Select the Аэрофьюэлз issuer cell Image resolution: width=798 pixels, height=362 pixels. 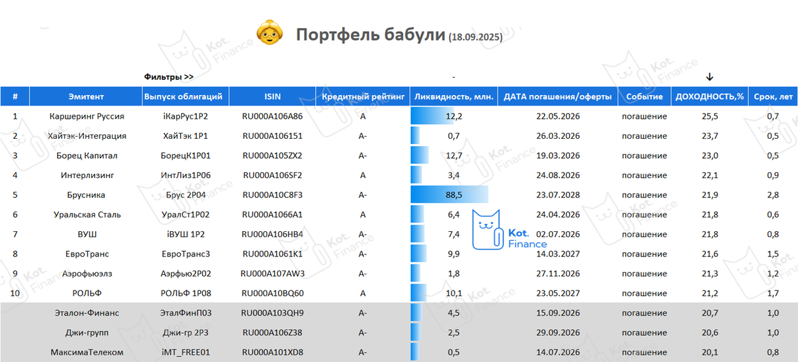point(86,274)
